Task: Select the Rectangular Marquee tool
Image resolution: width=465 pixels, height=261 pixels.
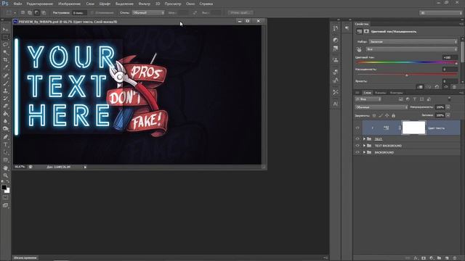Action: coord(5,37)
